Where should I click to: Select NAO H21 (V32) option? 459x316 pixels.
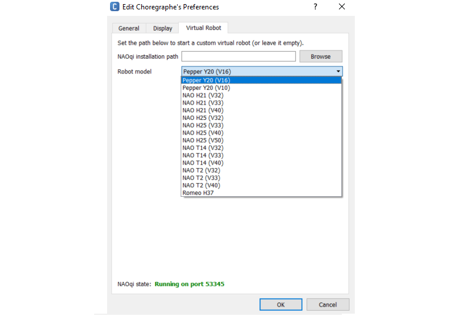pos(261,95)
